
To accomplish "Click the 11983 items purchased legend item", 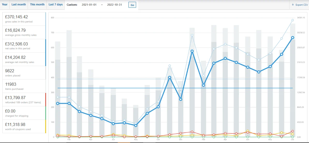I will (24, 86).
